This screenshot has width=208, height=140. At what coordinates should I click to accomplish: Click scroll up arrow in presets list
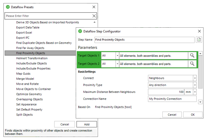pos(95,22)
